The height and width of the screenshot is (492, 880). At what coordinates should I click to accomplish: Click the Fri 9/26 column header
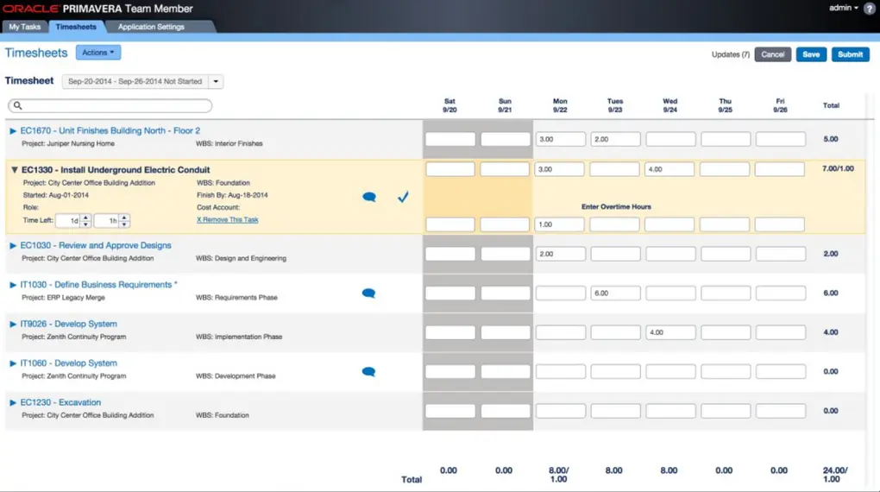pos(780,105)
